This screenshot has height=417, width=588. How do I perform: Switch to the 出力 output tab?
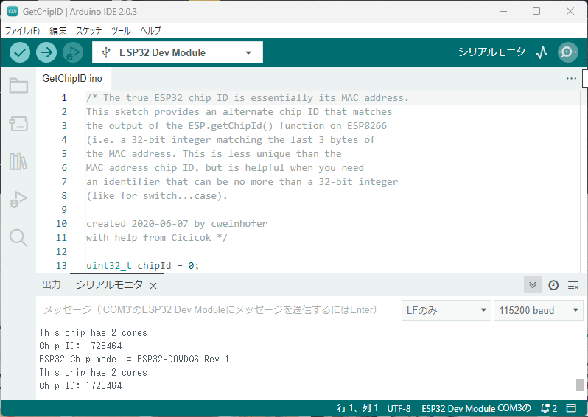[52, 285]
